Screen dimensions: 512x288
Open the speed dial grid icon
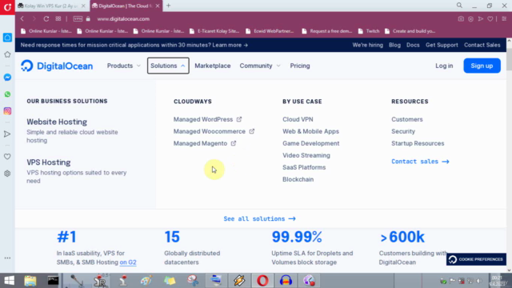(x=58, y=18)
